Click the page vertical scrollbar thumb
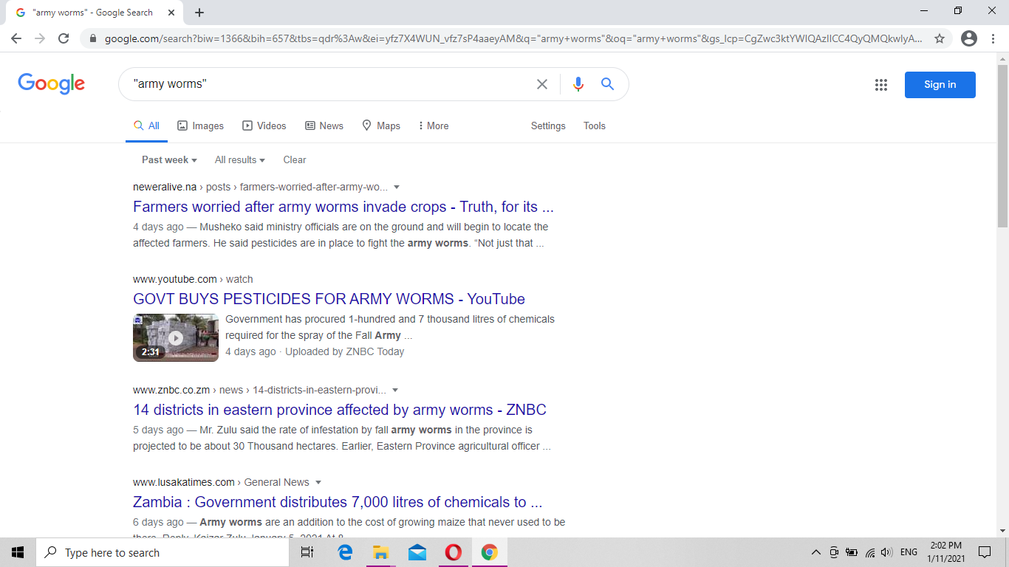This screenshot has width=1009, height=567. (x=1002, y=145)
